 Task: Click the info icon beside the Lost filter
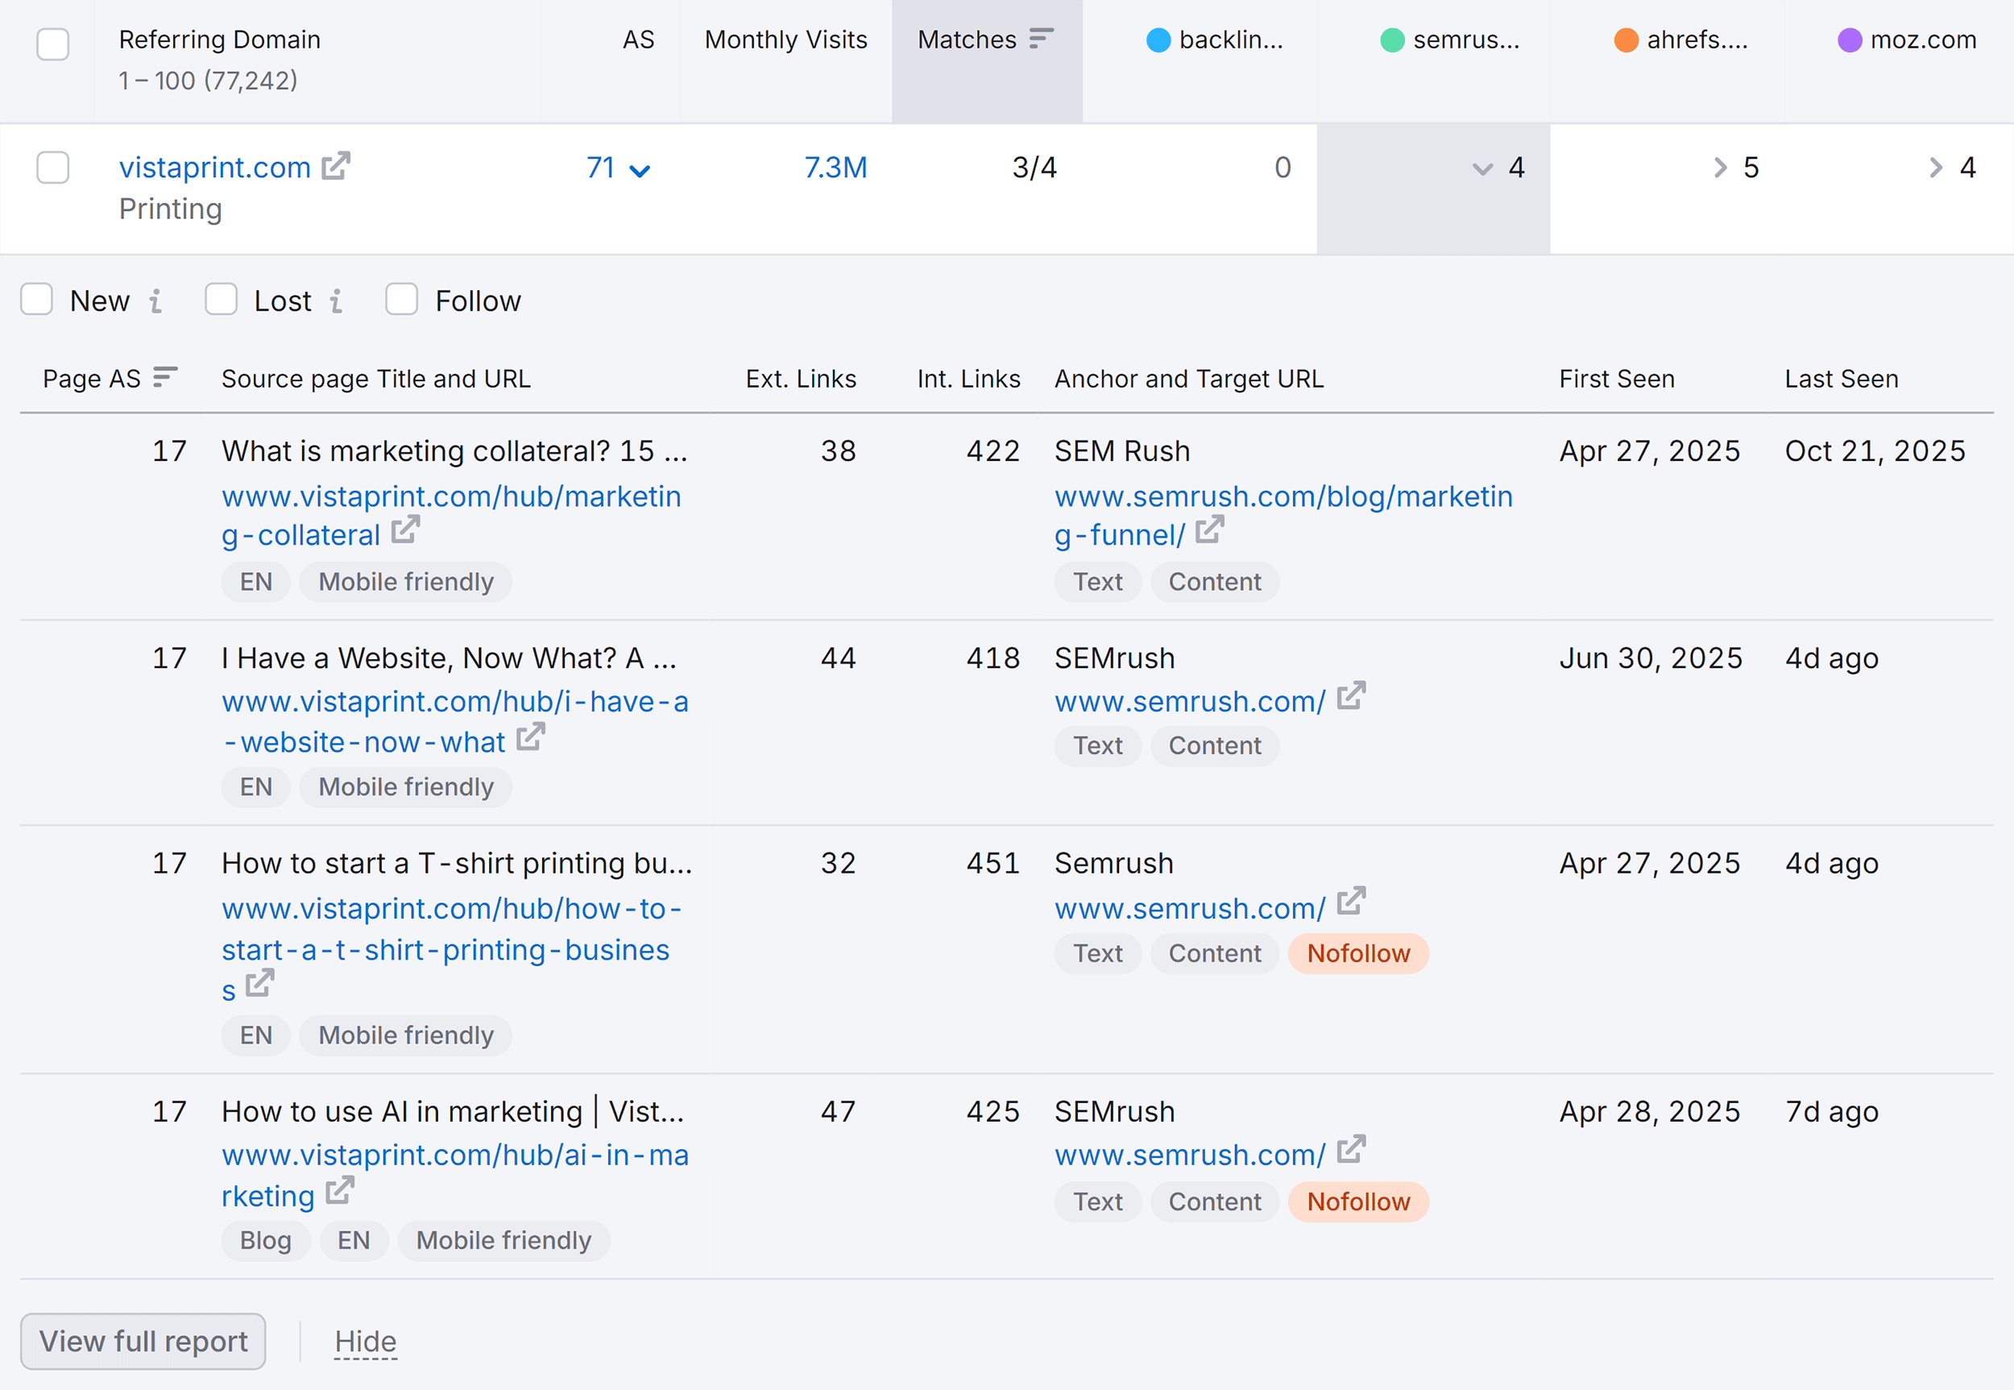[337, 301]
